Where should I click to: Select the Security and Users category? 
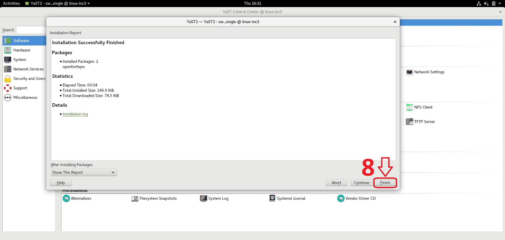click(x=29, y=79)
